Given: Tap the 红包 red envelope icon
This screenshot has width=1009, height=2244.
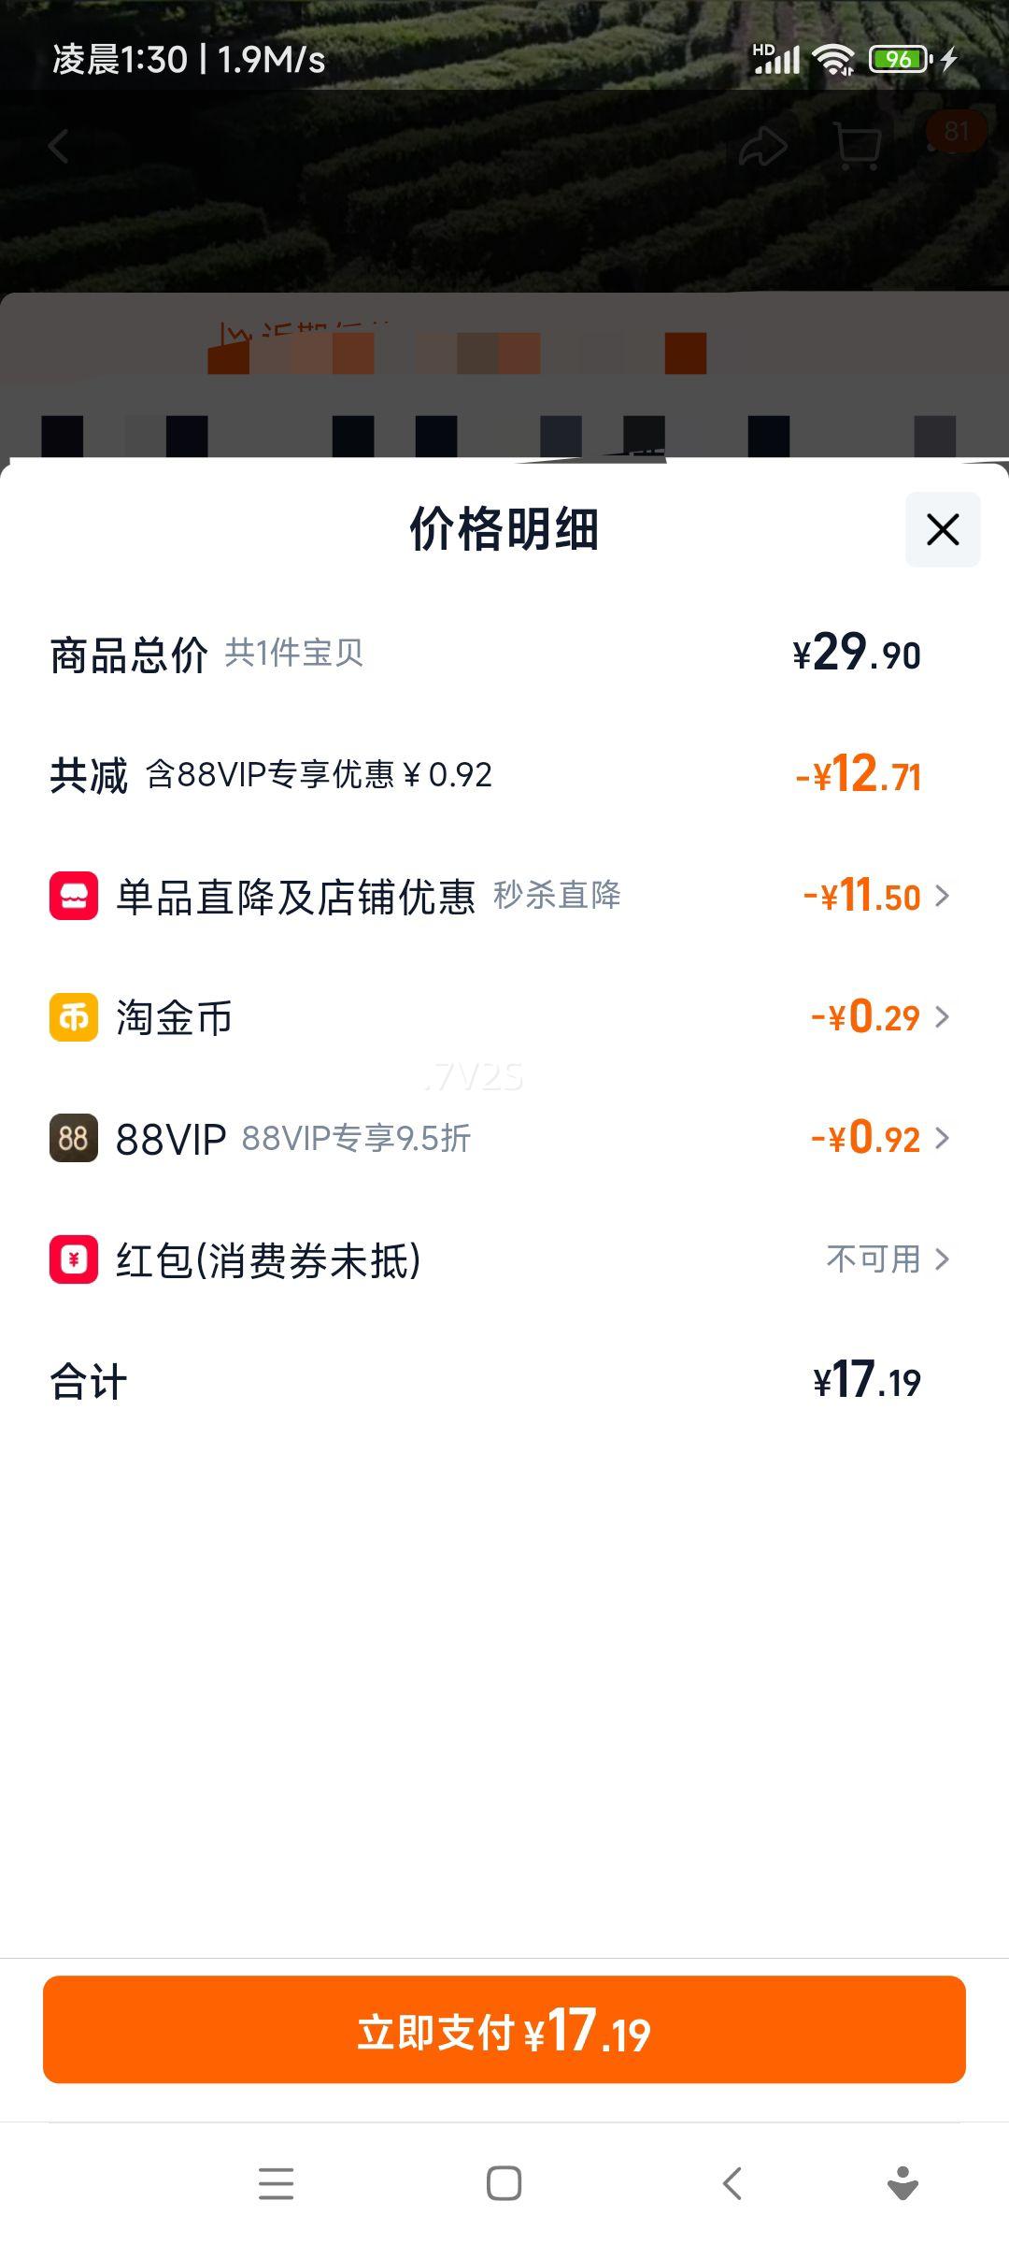Looking at the screenshot, I should [x=74, y=1259].
